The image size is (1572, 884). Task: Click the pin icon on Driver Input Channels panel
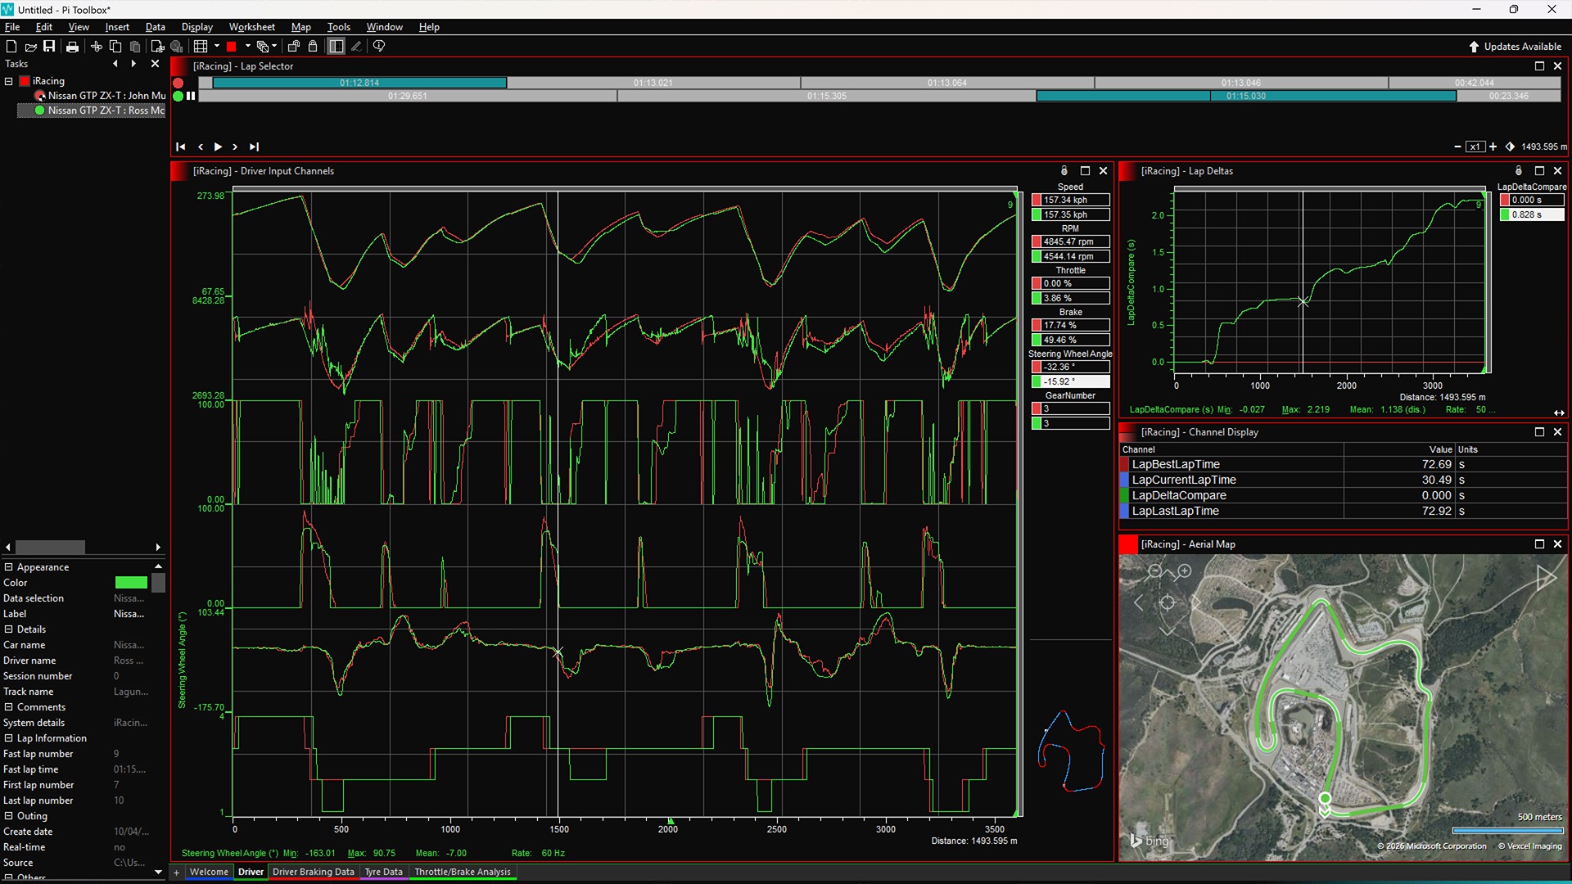point(1064,170)
